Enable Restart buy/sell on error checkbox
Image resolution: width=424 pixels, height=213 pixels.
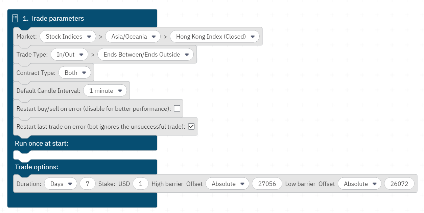coord(177,109)
